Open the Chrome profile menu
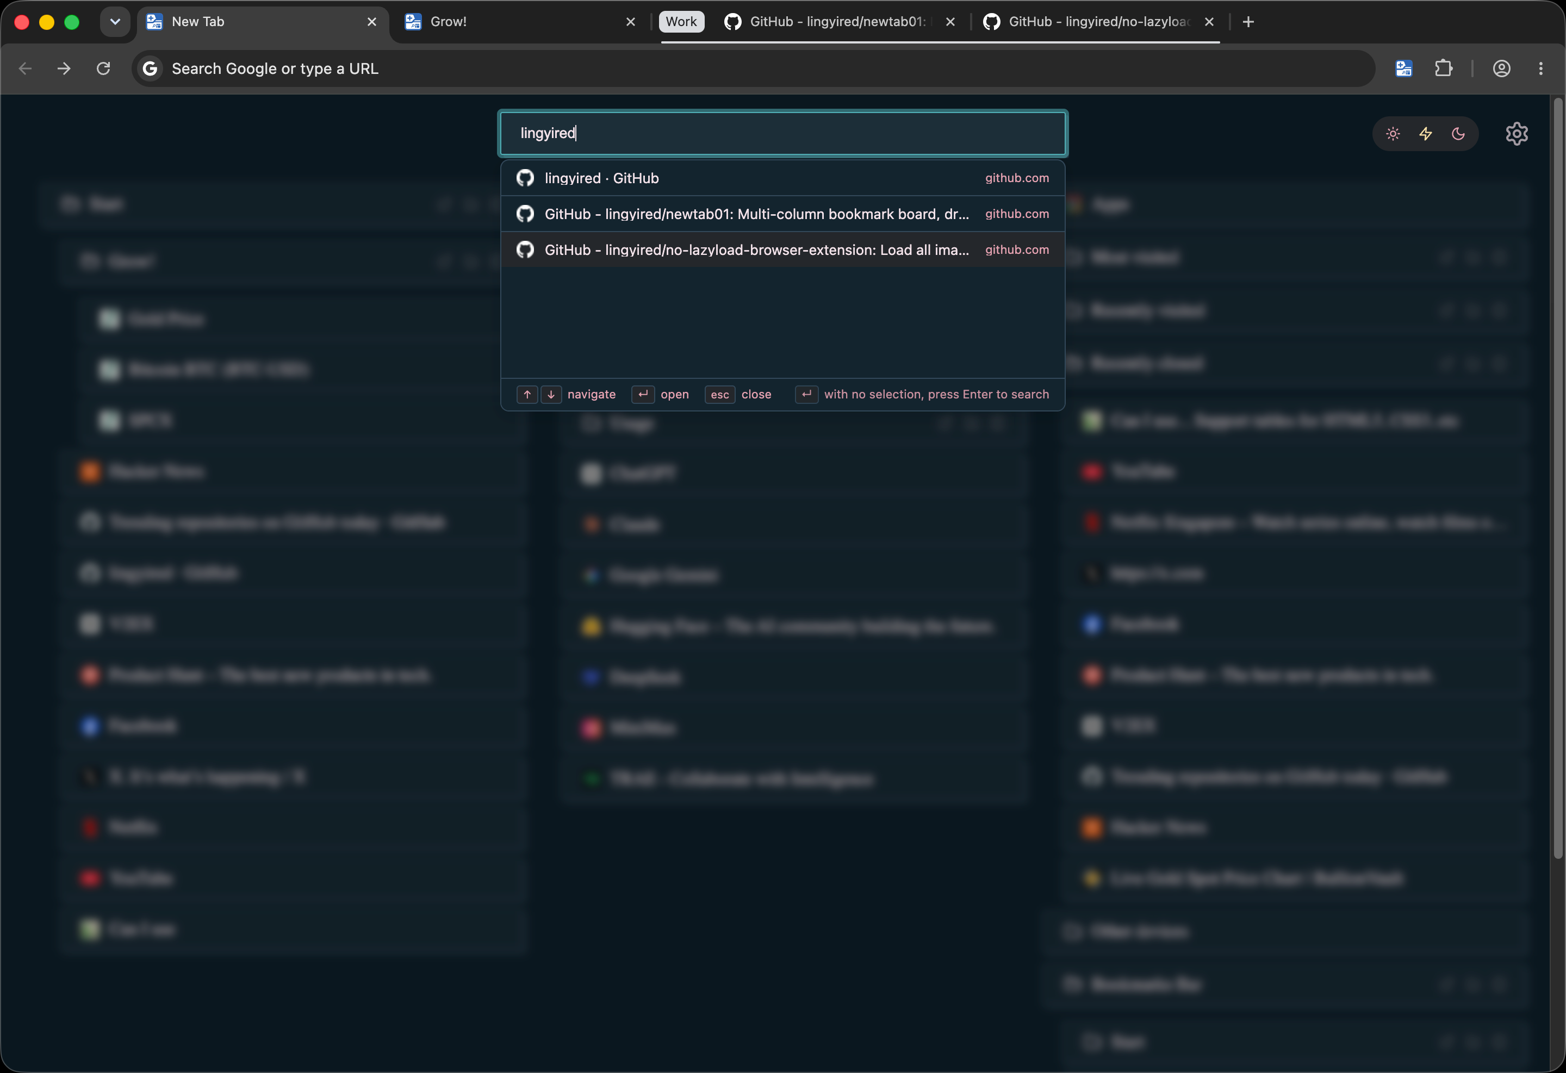The width and height of the screenshot is (1566, 1073). (x=1501, y=68)
